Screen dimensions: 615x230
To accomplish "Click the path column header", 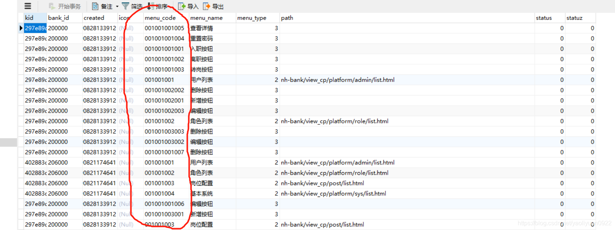I will [407, 18].
